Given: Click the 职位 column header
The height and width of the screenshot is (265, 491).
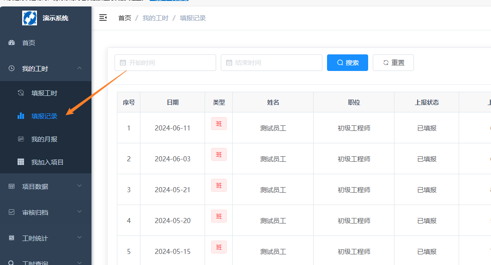Looking at the screenshot, I should (354, 102).
